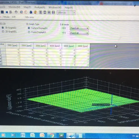Click the orange circular pause-like toolbar icon
Image resolution: width=139 pixels, height=139 pixels.
[35, 12]
